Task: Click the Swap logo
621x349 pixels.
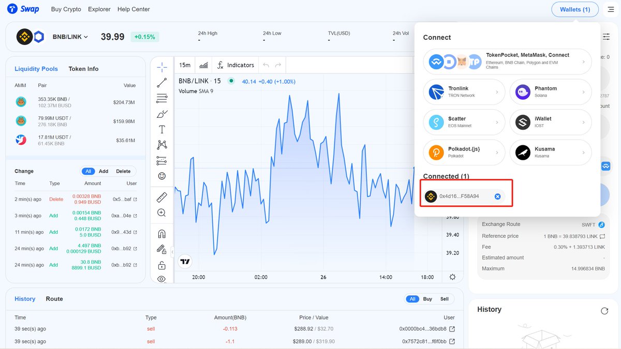Action: click(23, 9)
